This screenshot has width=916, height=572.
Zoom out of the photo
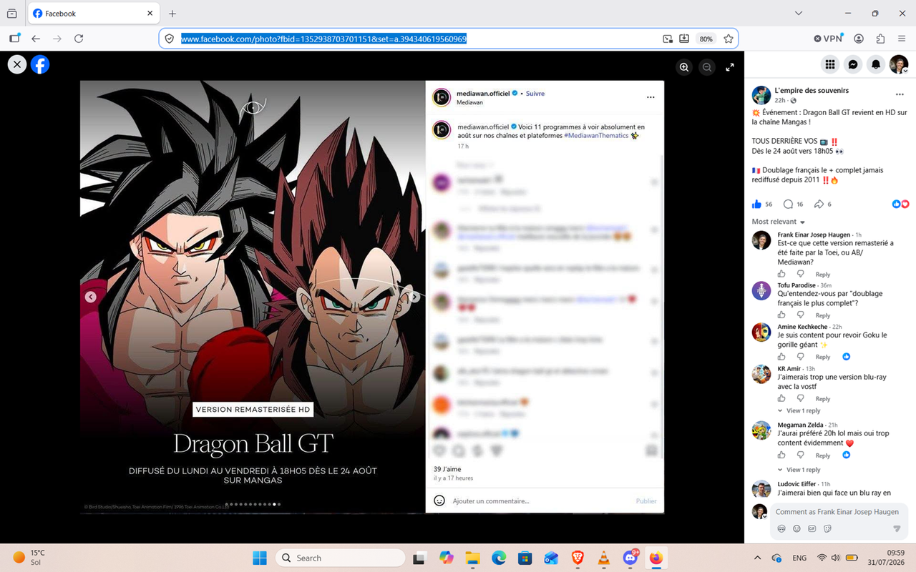[707, 66]
